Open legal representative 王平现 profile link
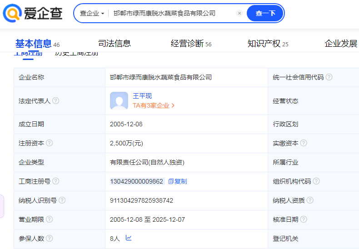The width and height of the screenshot is (359, 249). 142,96
